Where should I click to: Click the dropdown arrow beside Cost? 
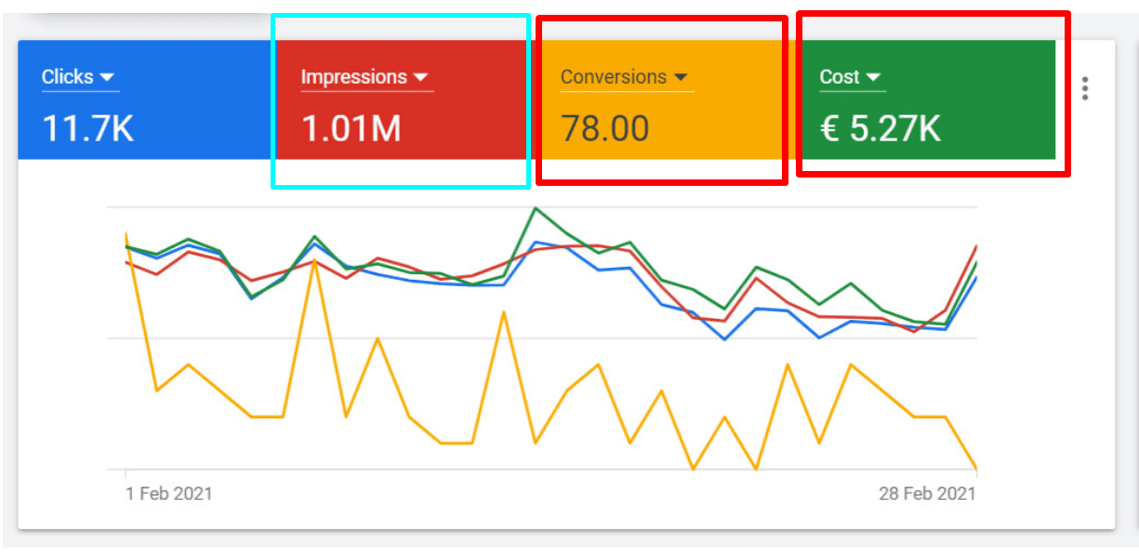click(873, 77)
